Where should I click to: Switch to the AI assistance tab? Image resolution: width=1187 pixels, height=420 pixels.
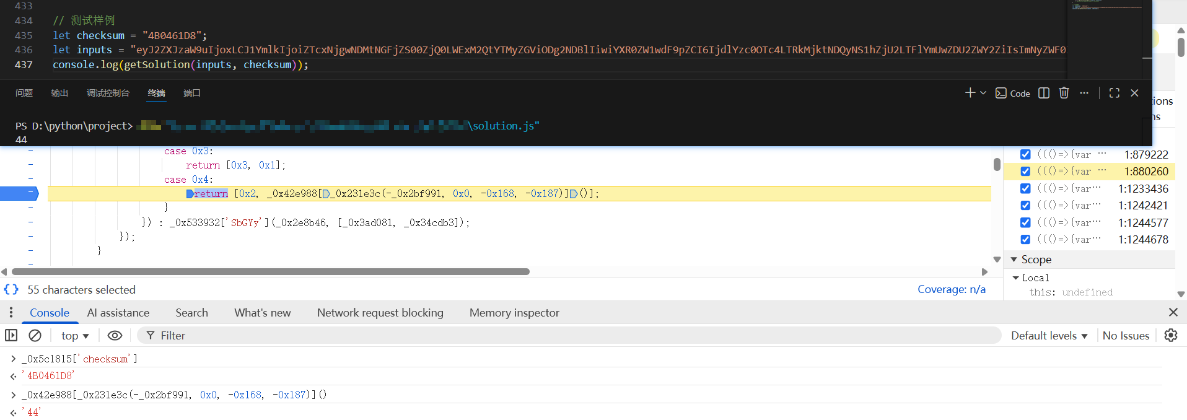(x=118, y=313)
